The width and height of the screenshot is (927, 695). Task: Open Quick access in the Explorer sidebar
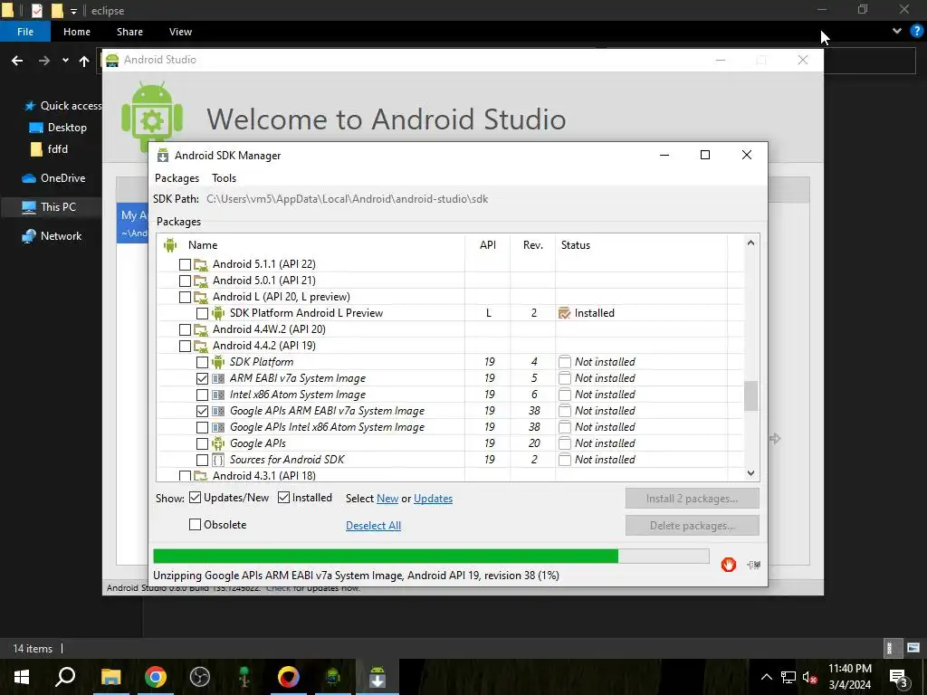pyautogui.click(x=63, y=106)
